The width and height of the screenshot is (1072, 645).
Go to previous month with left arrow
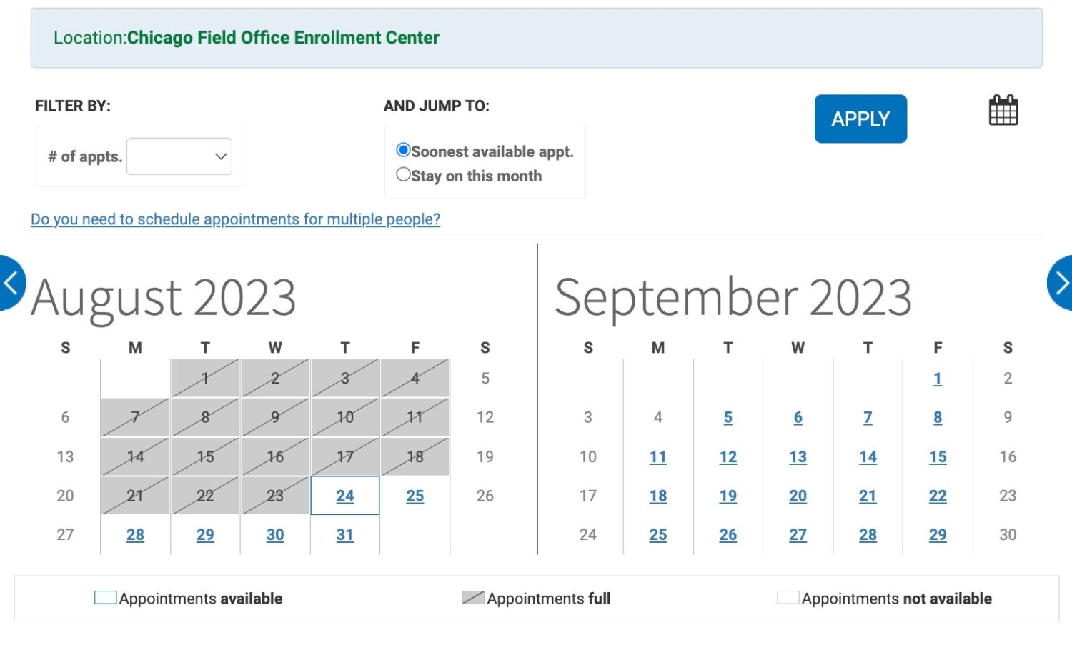coord(11,283)
